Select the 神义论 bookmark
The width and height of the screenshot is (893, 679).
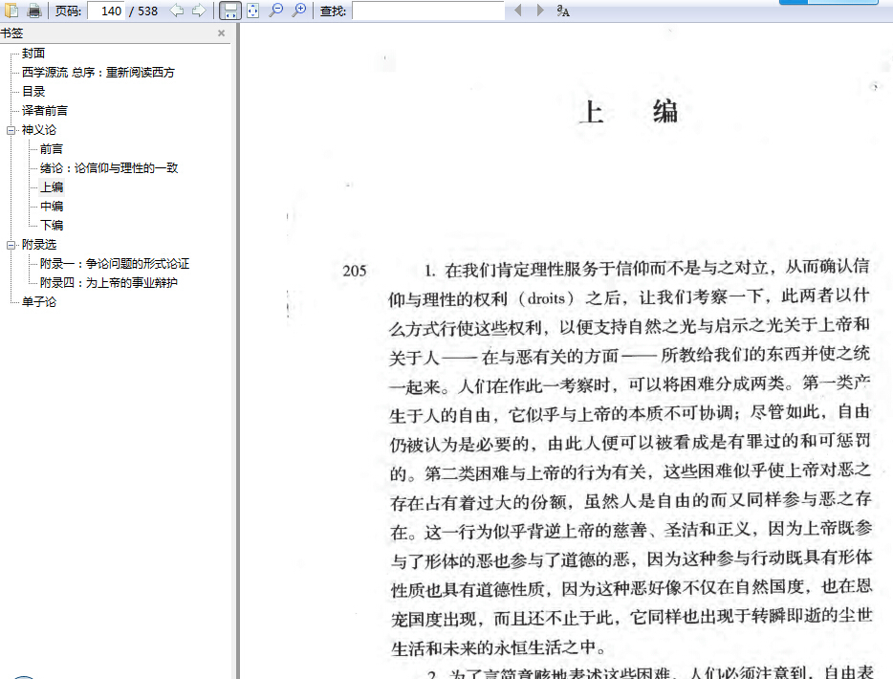click(39, 130)
